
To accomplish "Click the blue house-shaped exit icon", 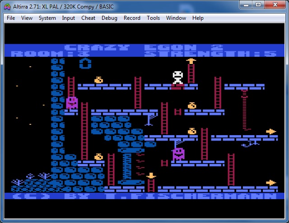I will point(85,63).
